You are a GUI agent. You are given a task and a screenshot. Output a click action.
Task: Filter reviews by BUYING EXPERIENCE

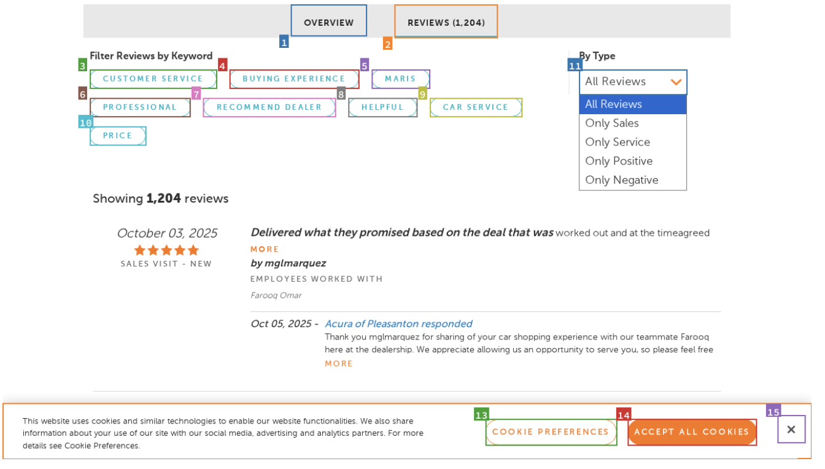pyautogui.click(x=294, y=79)
